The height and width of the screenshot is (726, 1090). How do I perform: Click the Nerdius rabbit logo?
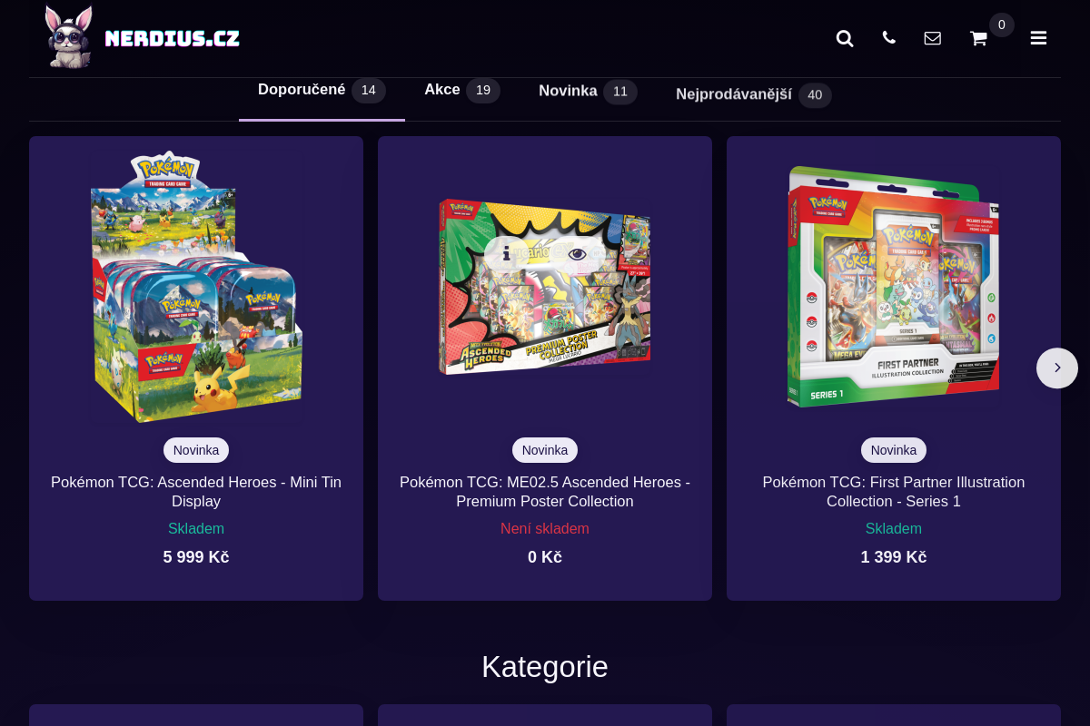69,37
